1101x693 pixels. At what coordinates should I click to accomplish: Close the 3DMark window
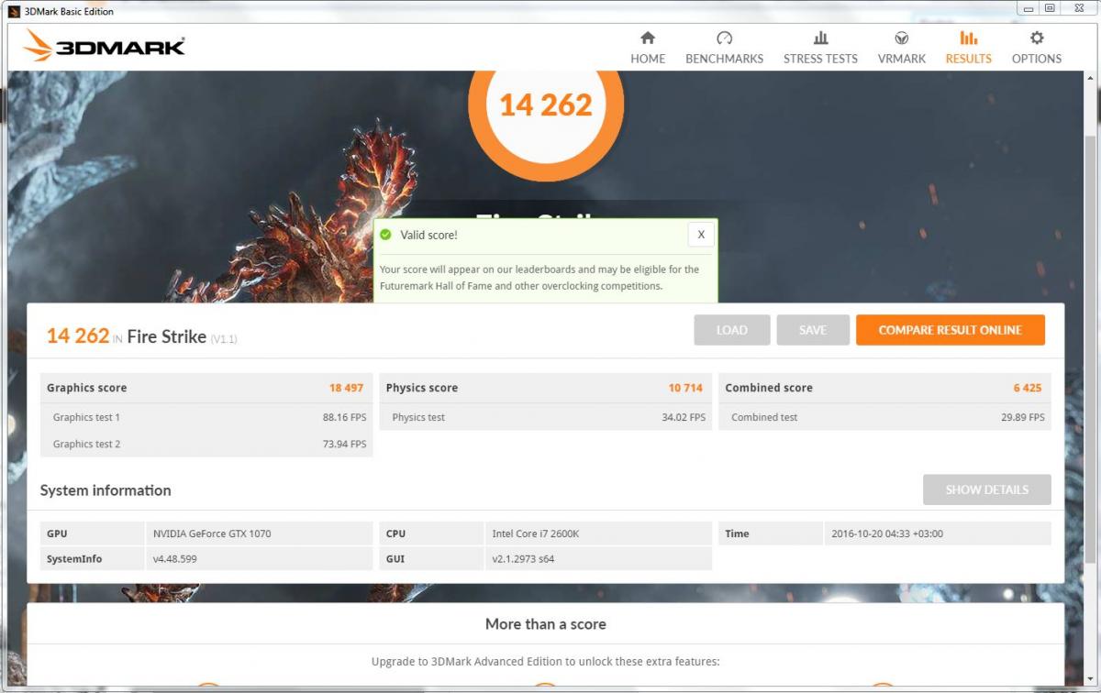click(x=1079, y=8)
